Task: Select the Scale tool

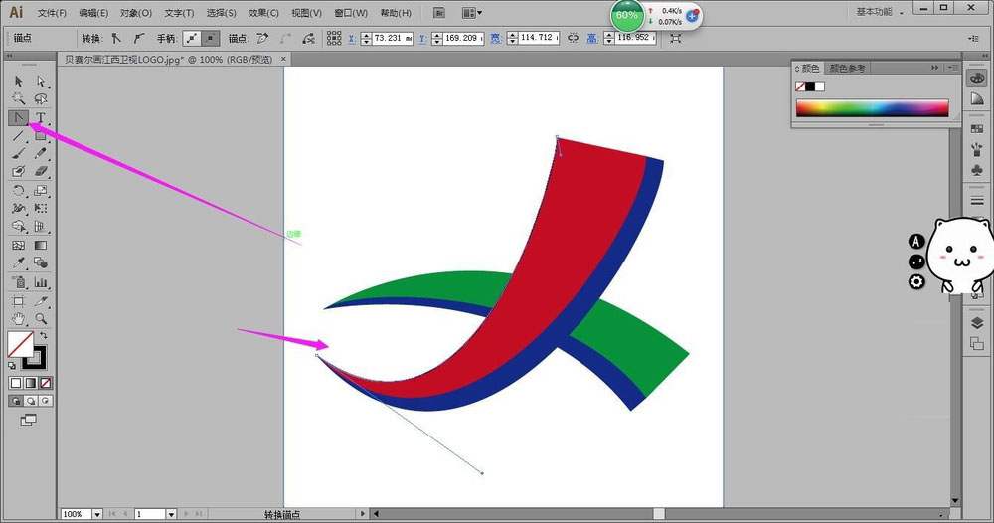Action: 41,190
